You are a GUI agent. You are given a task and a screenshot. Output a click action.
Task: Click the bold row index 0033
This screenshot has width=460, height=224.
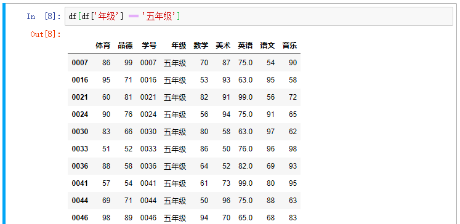(80, 149)
